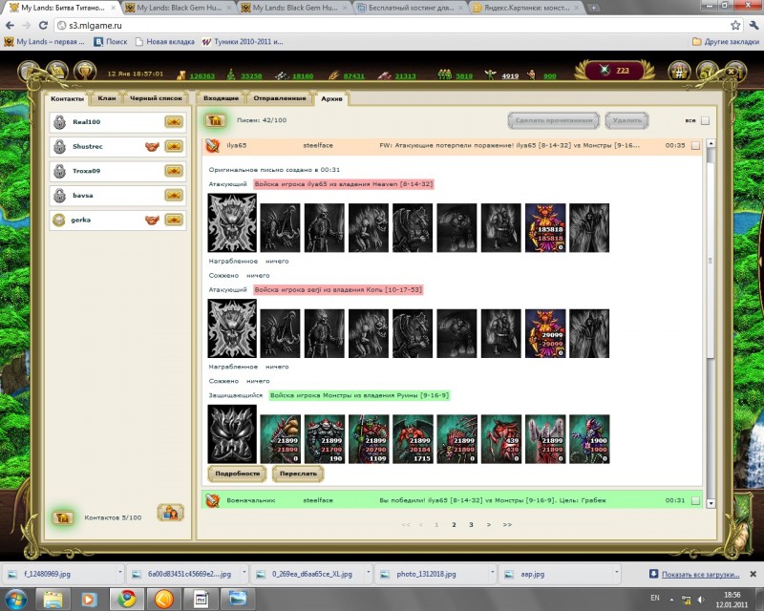Click the avatar icon of contact gerka
Viewport: 764px width, 611px height.
click(59, 221)
